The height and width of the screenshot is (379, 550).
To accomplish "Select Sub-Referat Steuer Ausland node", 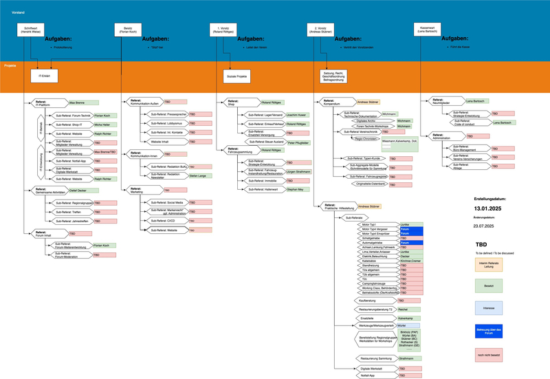I will point(266,142).
